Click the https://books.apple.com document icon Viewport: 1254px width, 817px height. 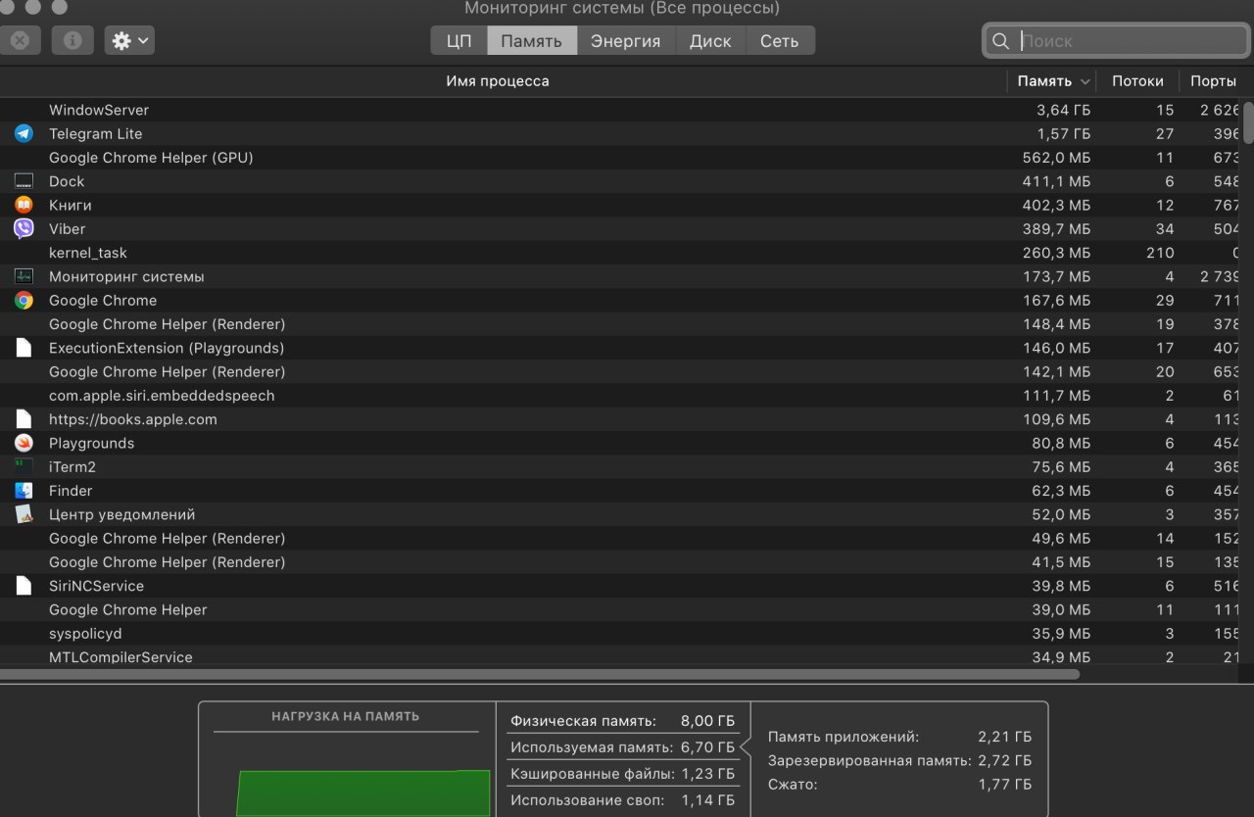coord(24,419)
